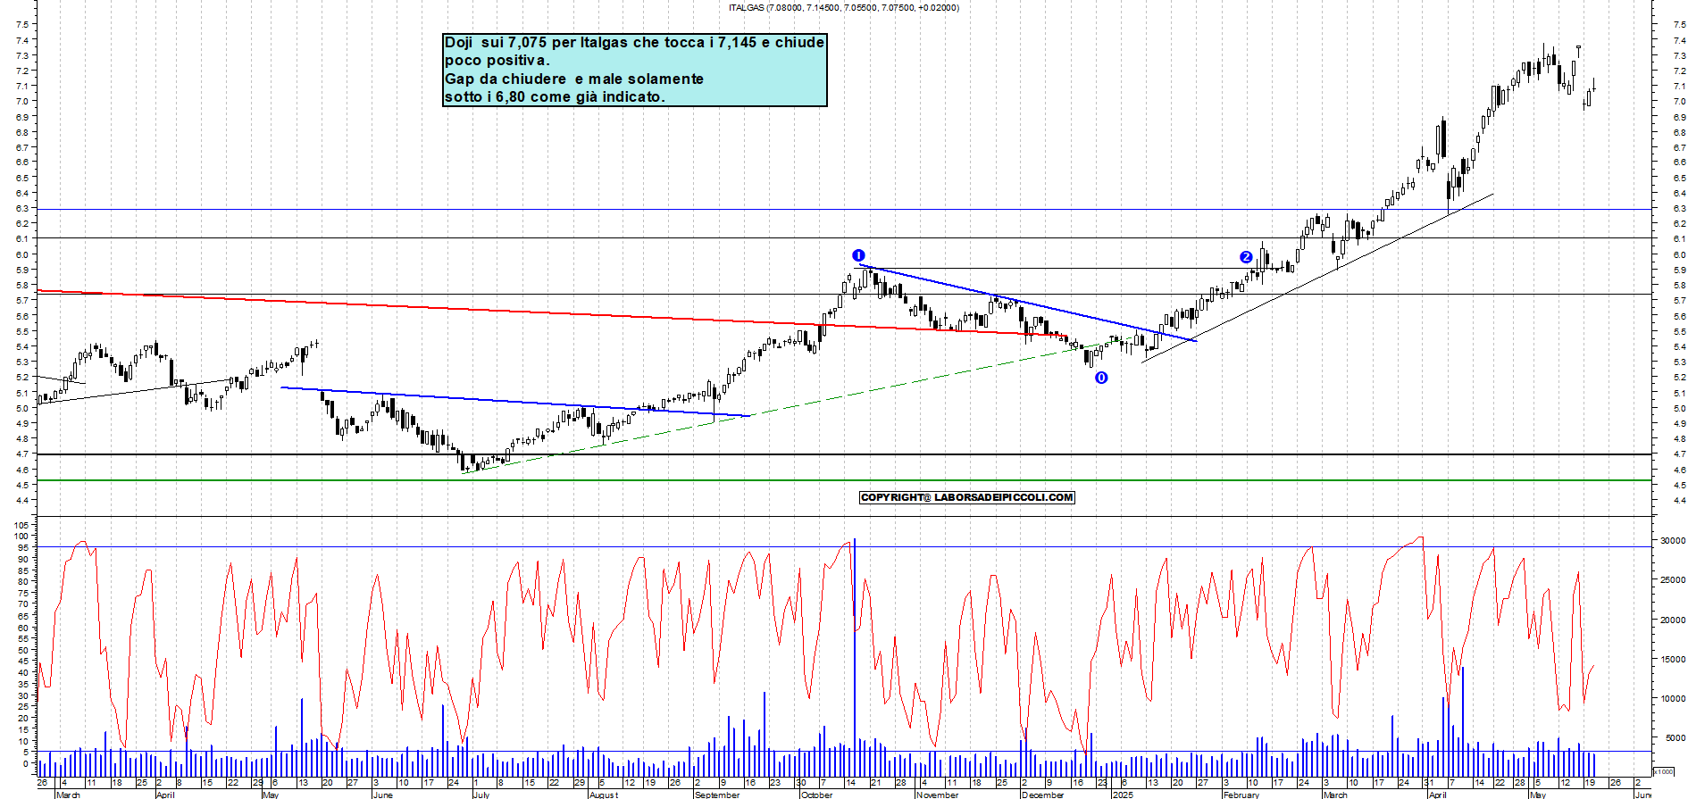Click the 25000 volume scale label
Screen dimensions: 1688x799
1673,580
